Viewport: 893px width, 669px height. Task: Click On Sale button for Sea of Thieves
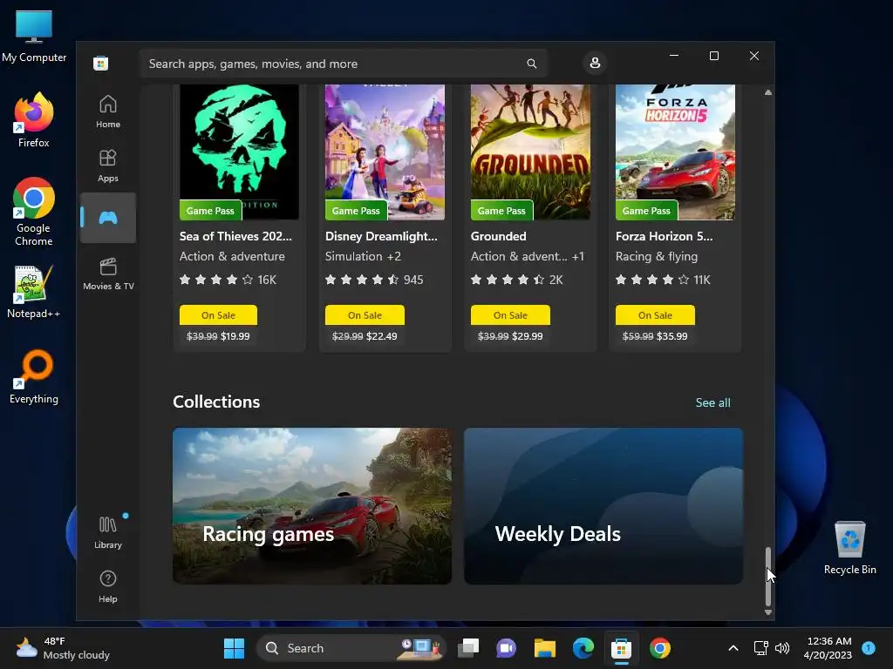(x=218, y=315)
